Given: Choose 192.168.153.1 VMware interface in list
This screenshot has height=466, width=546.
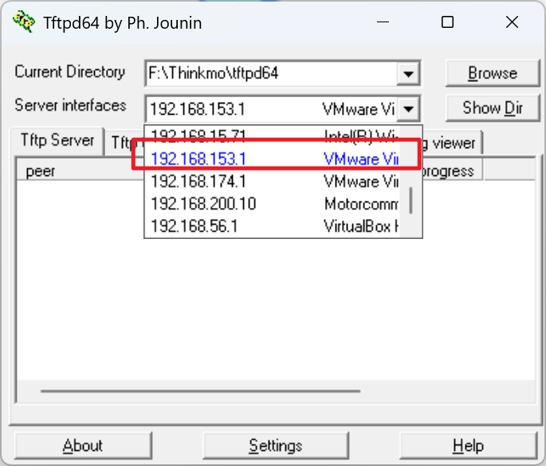Looking at the screenshot, I should tap(272, 159).
